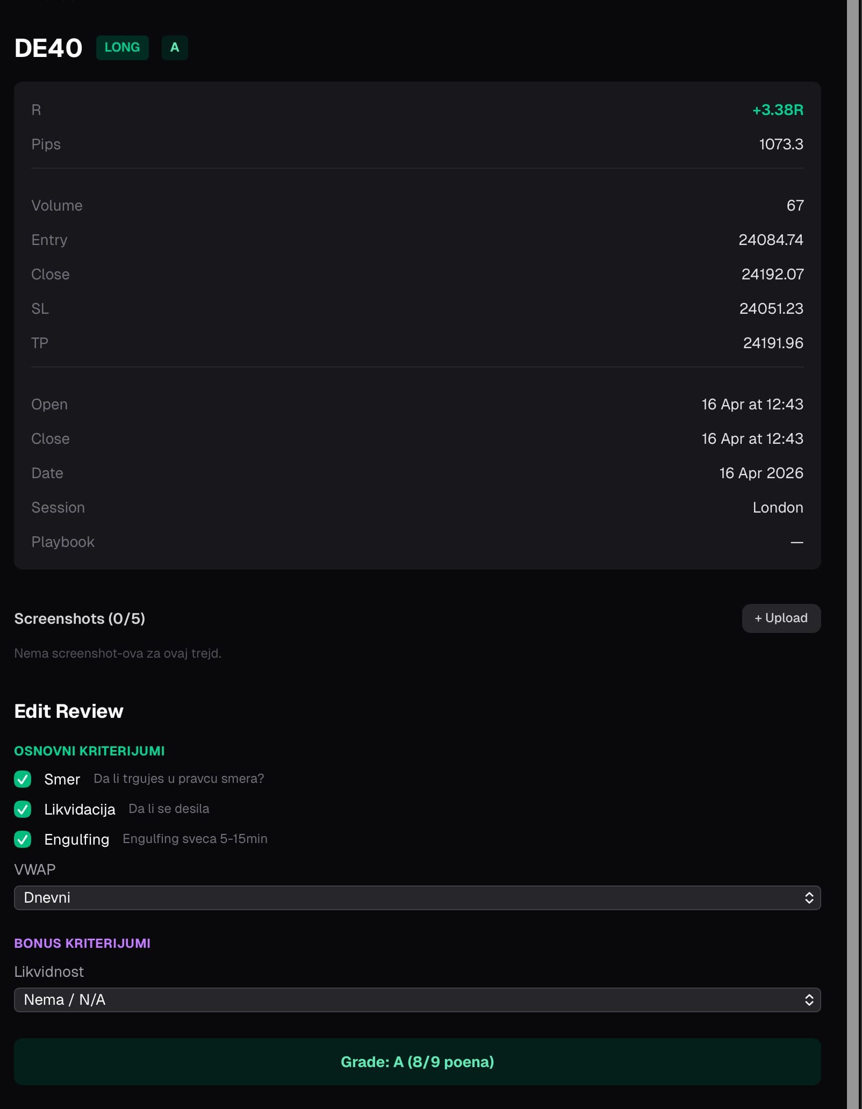Click the + Upload screenshots button

781,618
